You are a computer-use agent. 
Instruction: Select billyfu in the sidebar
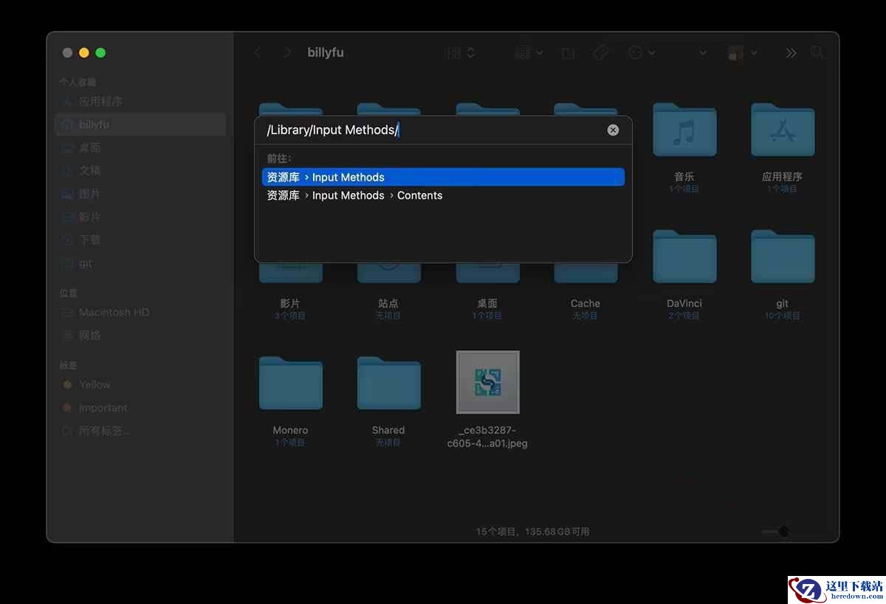(x=140, y=124)
